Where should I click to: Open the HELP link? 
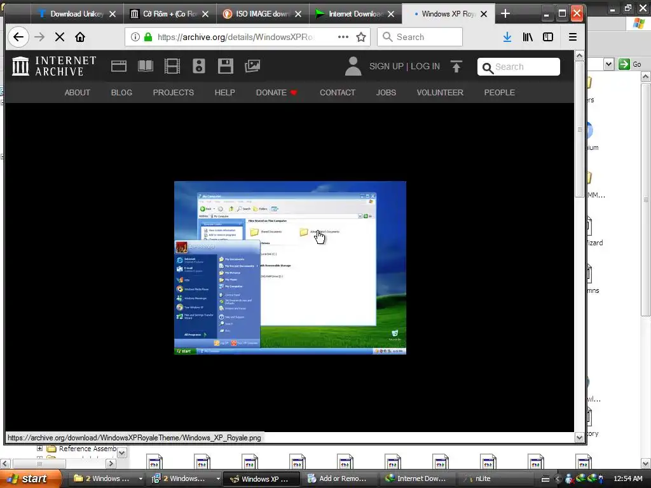click(224, 93)
